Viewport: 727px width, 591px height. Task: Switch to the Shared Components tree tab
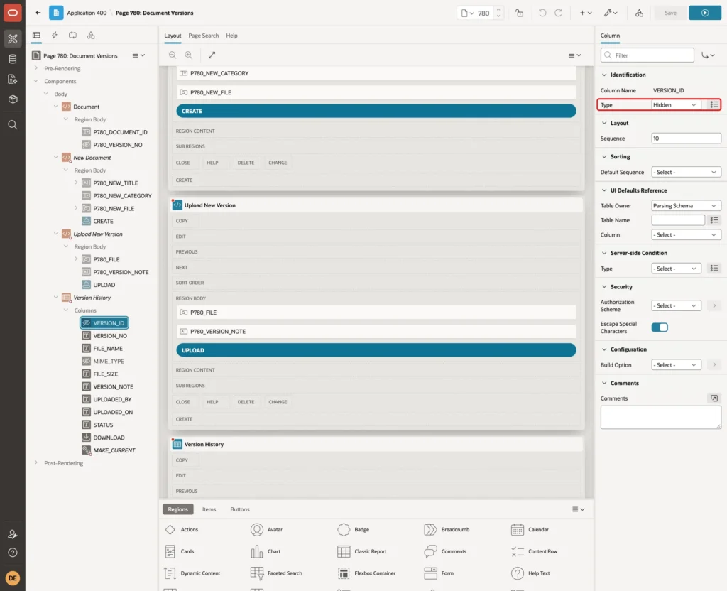91,36
